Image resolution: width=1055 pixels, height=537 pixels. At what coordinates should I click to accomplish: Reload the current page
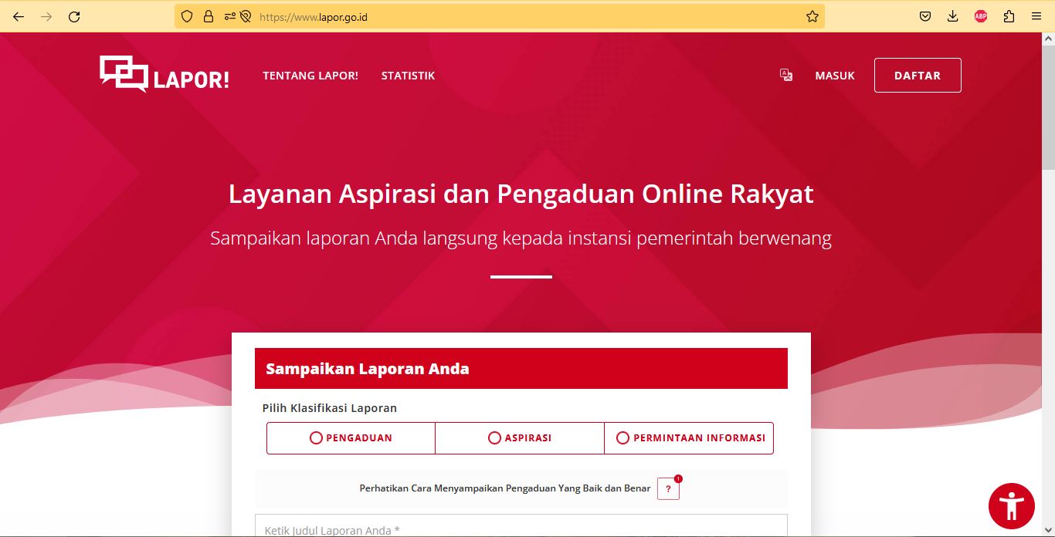pos(74,16)
